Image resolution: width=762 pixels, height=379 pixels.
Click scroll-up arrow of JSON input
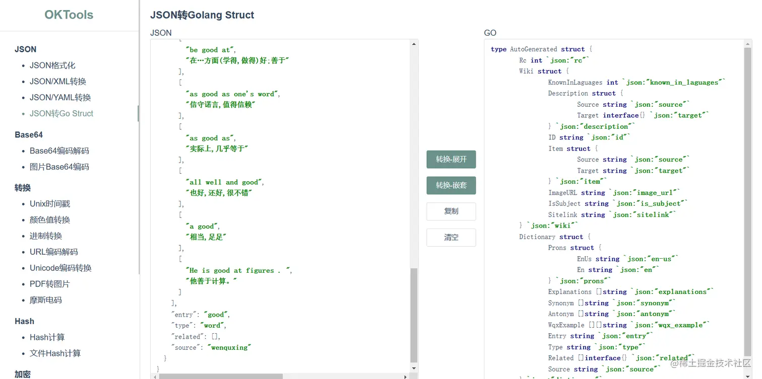tap(414, 44)
